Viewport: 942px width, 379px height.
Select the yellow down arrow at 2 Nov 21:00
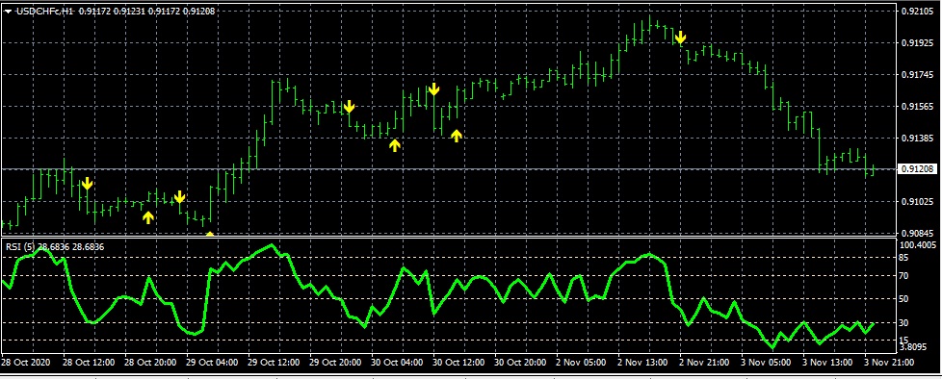click(x=680, y=38)
